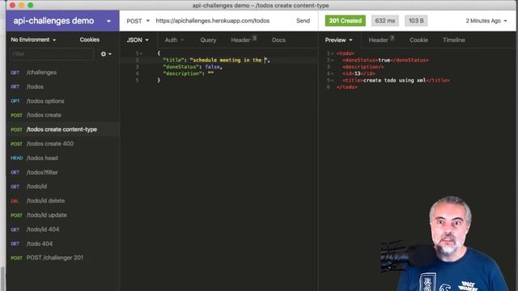Switch to the Docs tab

[278, 40]
